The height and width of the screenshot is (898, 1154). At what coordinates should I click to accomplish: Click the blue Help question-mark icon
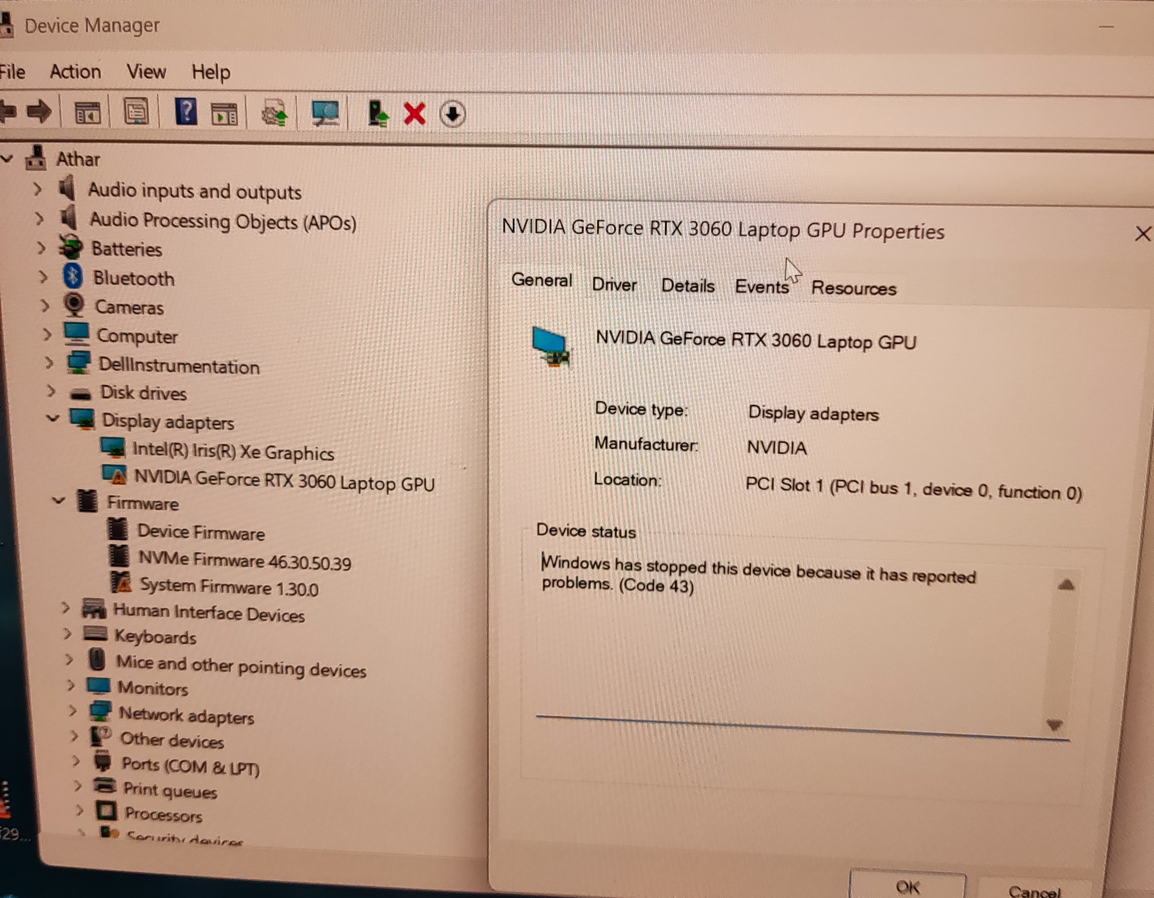pyautogui.click(x=186, y=112)
